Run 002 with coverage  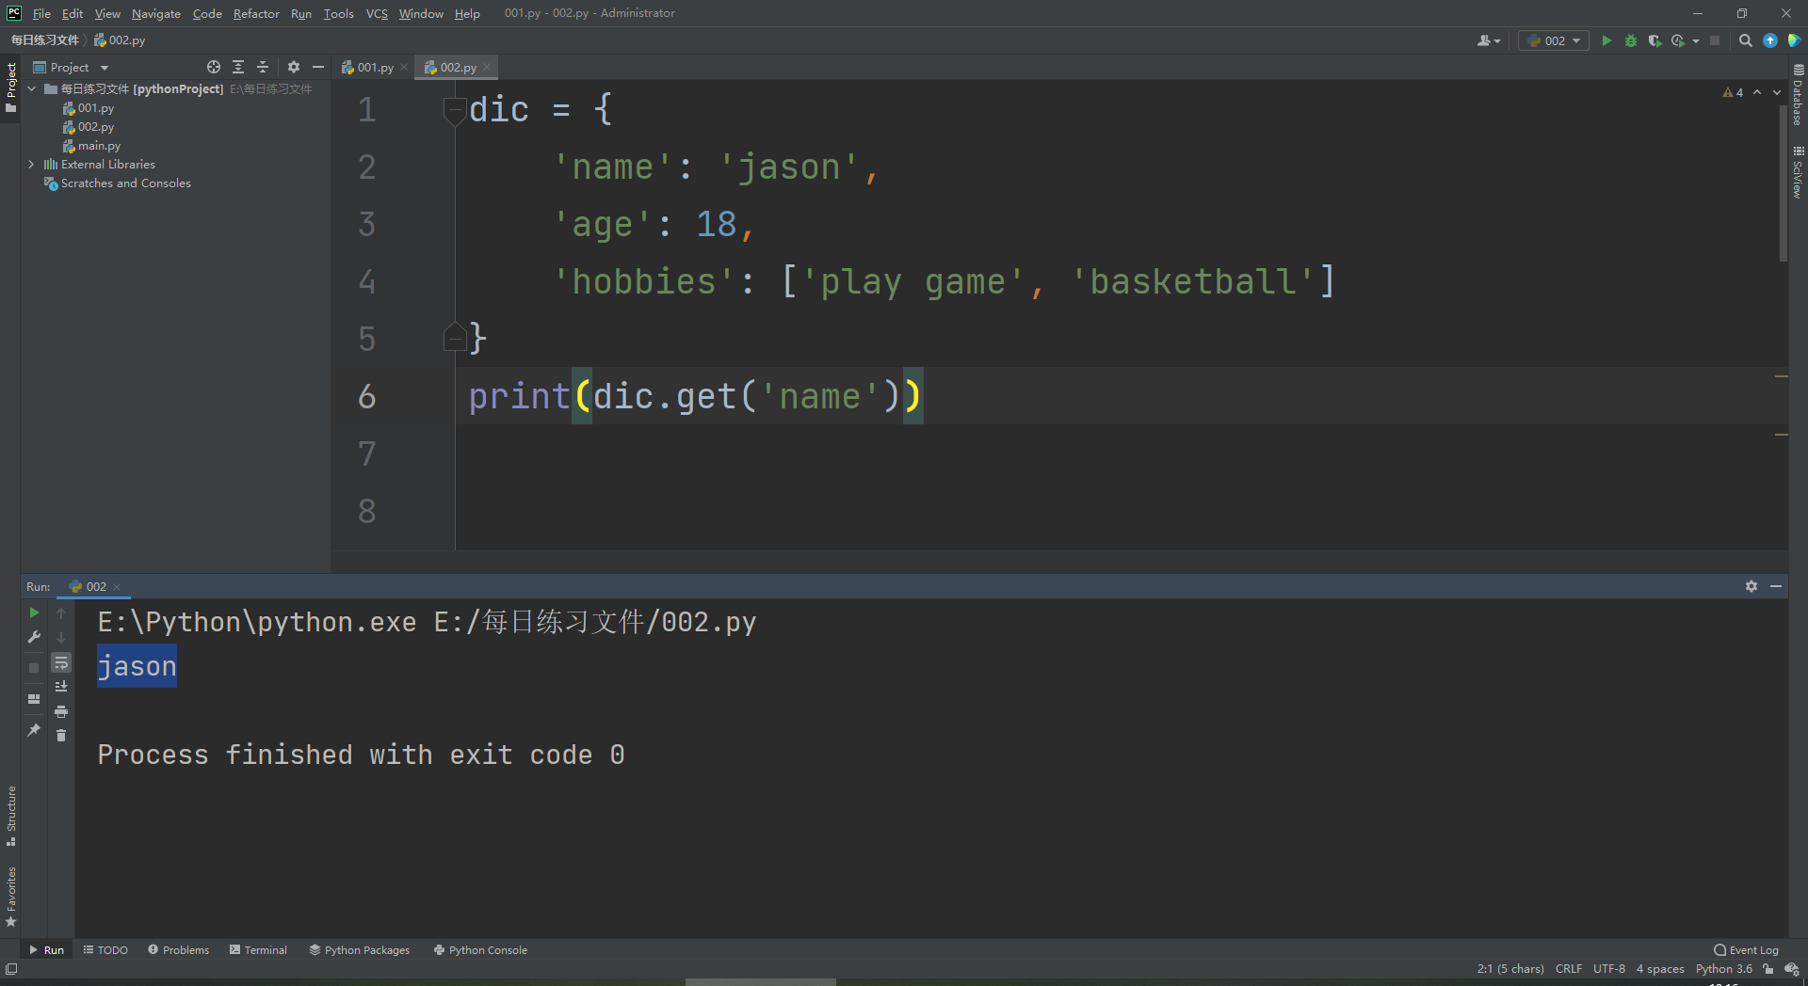(1655, 40)
